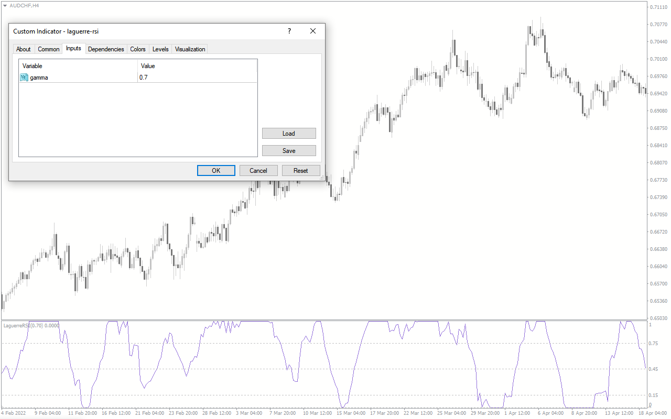Click the AUDCHF,H4 chart label

click(x=24, y=5)
